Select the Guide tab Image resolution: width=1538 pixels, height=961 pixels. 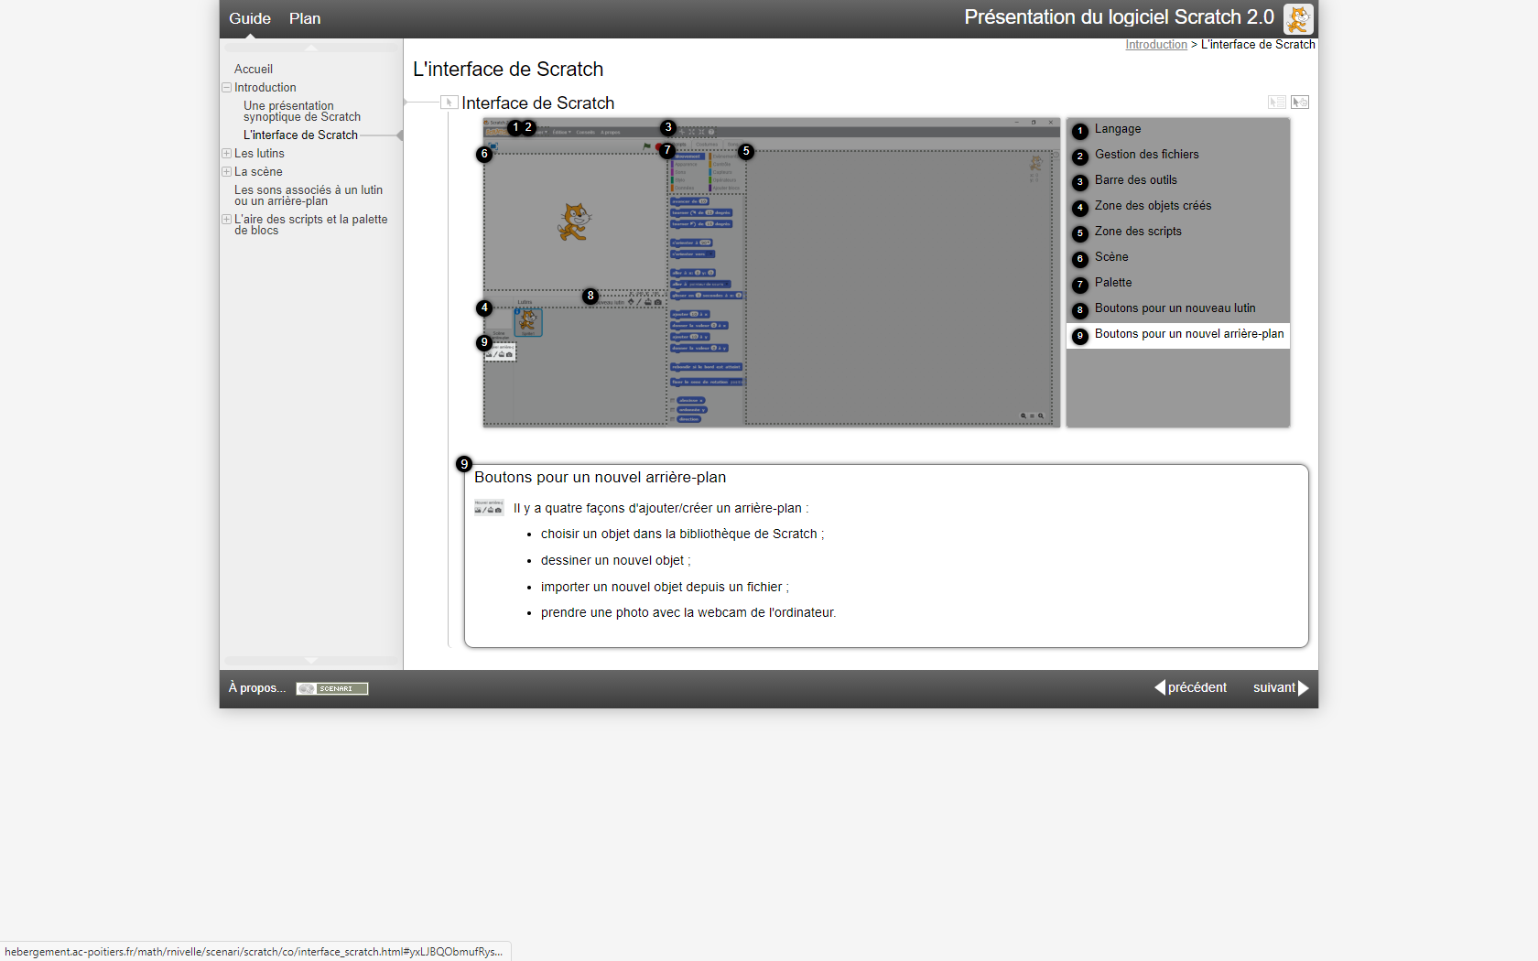[x=249, y=18]
